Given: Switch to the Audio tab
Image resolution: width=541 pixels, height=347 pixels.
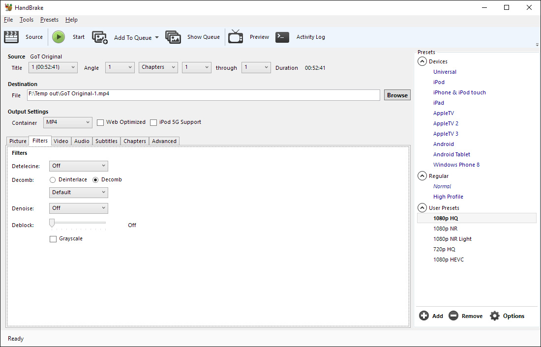Looking at the screenshot, I should click(82, 141).
